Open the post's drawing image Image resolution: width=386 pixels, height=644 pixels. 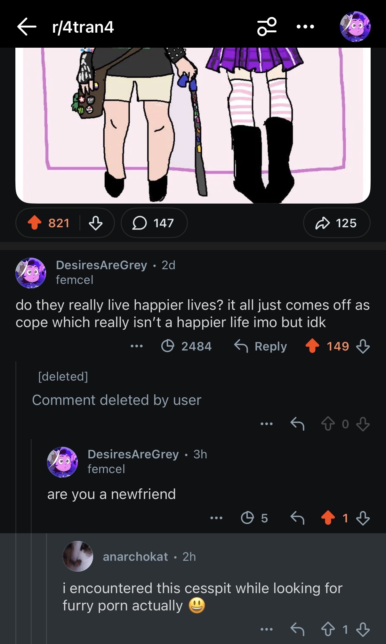pyautogui.click(x=193, y=125)
